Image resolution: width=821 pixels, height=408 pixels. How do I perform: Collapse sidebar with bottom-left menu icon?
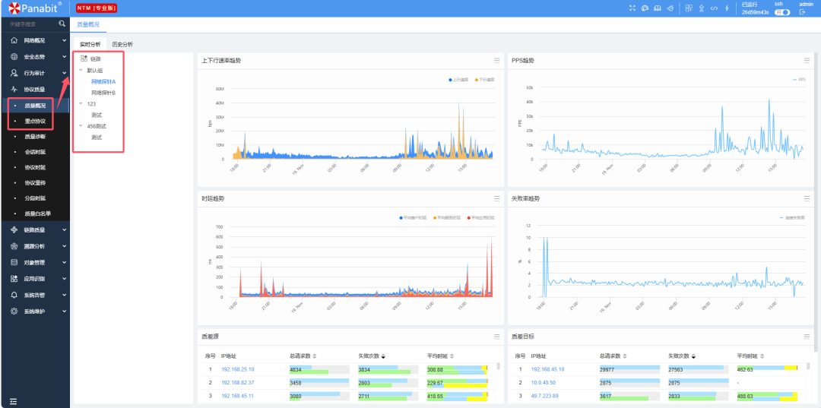click(x=13, y=401)
